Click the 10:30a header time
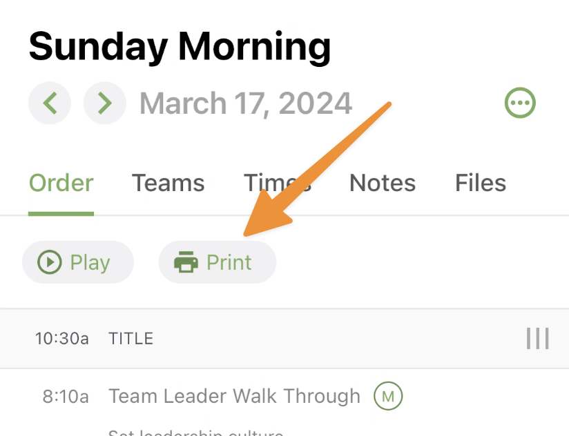The height and width of the screenshot is (436, 569). coord(61,339)
